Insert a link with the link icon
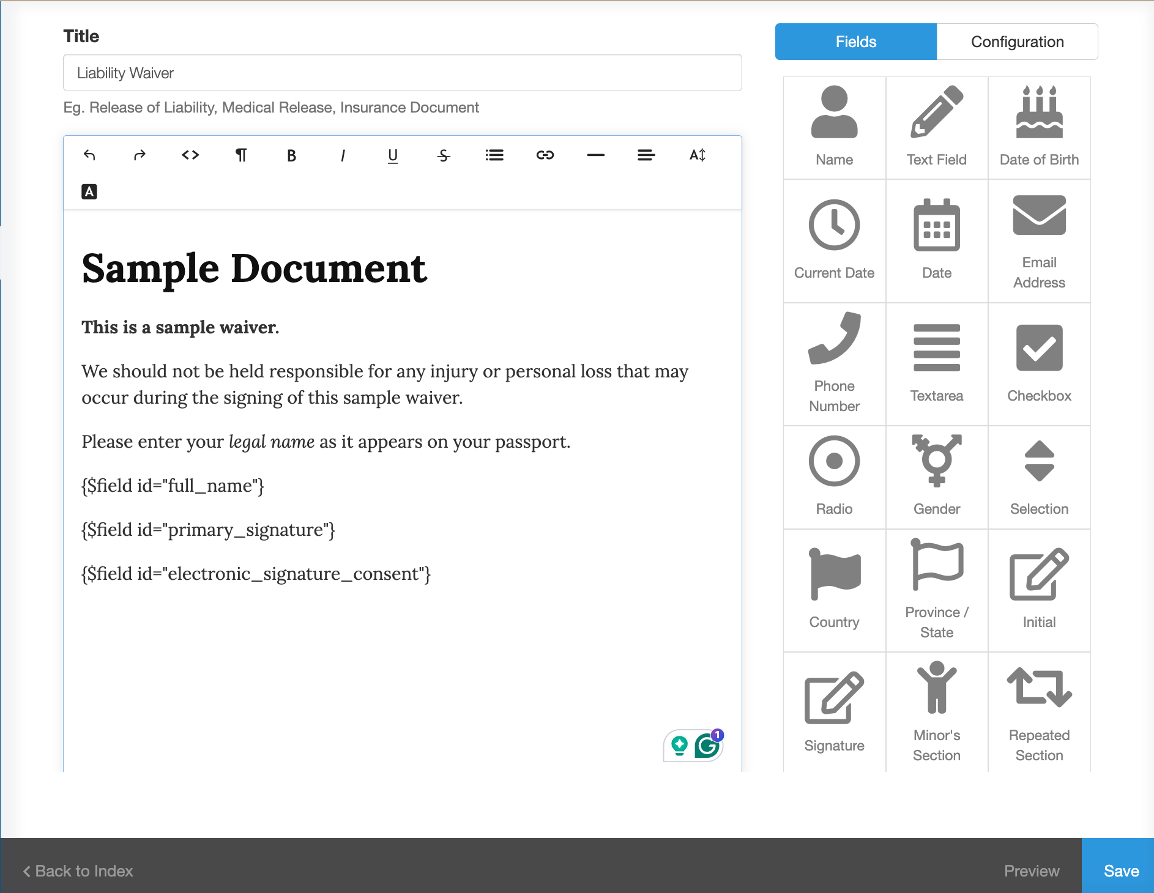The width and height of the screenshot is (1154, 893). [545, 155]
